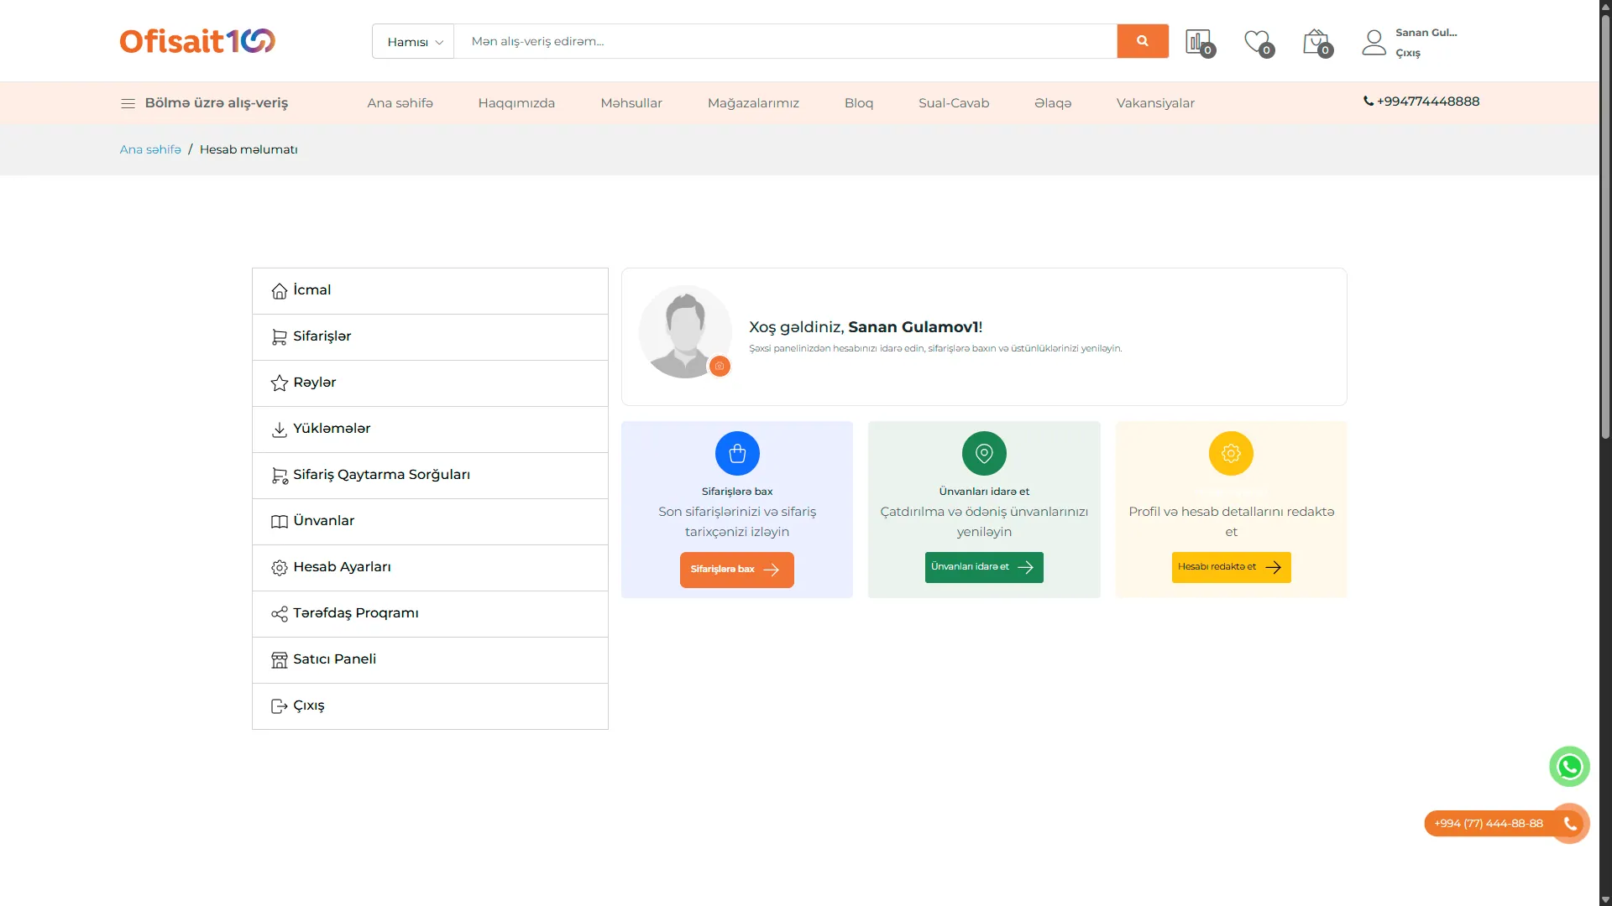The image size is (1612, 906).
Task: Click the home icon next to İcmal
Action: [280, 291]
